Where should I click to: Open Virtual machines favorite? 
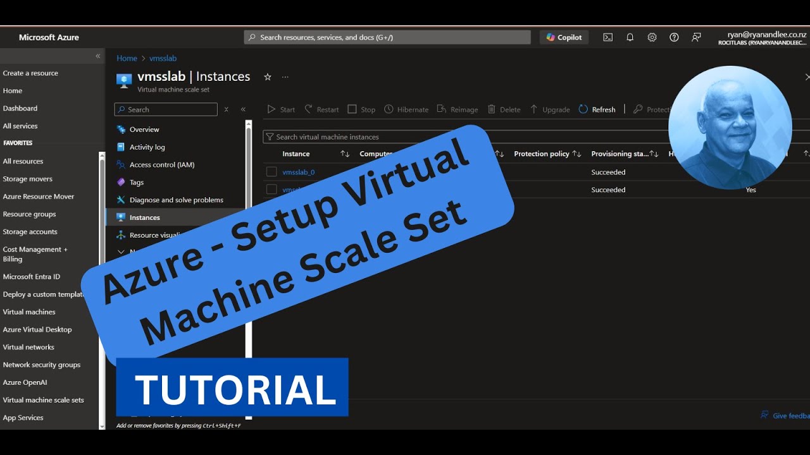(x=29, y=312)
